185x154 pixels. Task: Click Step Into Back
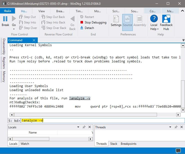coord(53,22)
